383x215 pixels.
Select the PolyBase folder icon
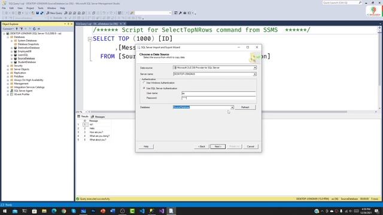click(x=11, y=76)
